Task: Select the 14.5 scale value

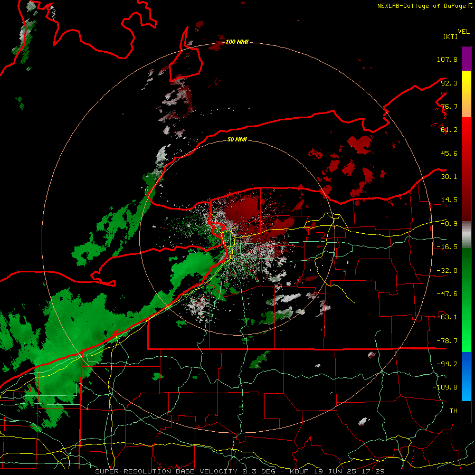Action: point(449,200)
